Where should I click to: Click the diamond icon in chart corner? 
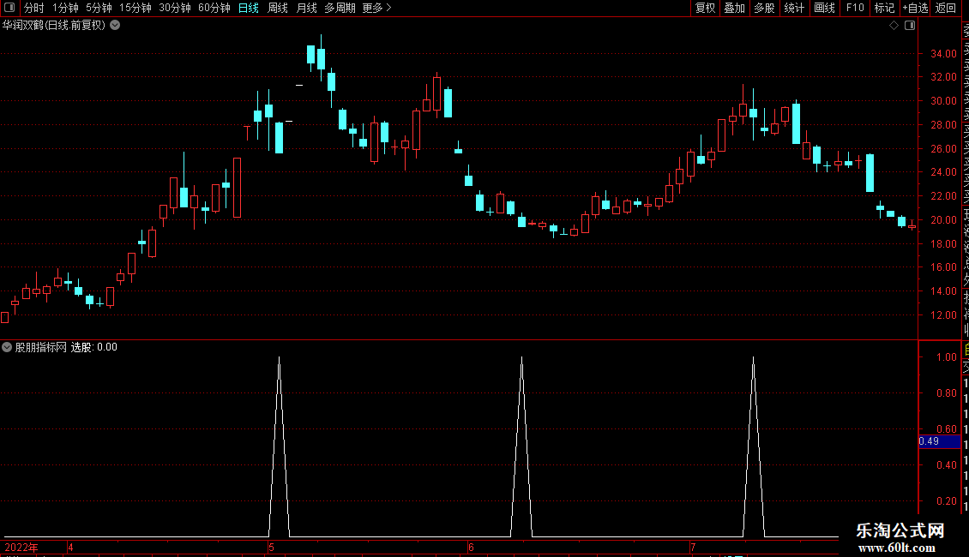[894, 26]
